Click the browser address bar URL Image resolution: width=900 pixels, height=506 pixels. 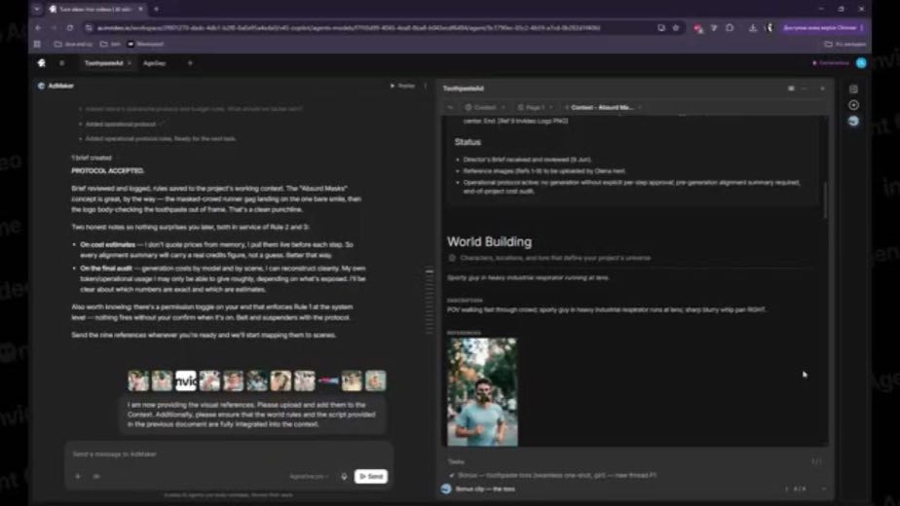coord(349,27)
